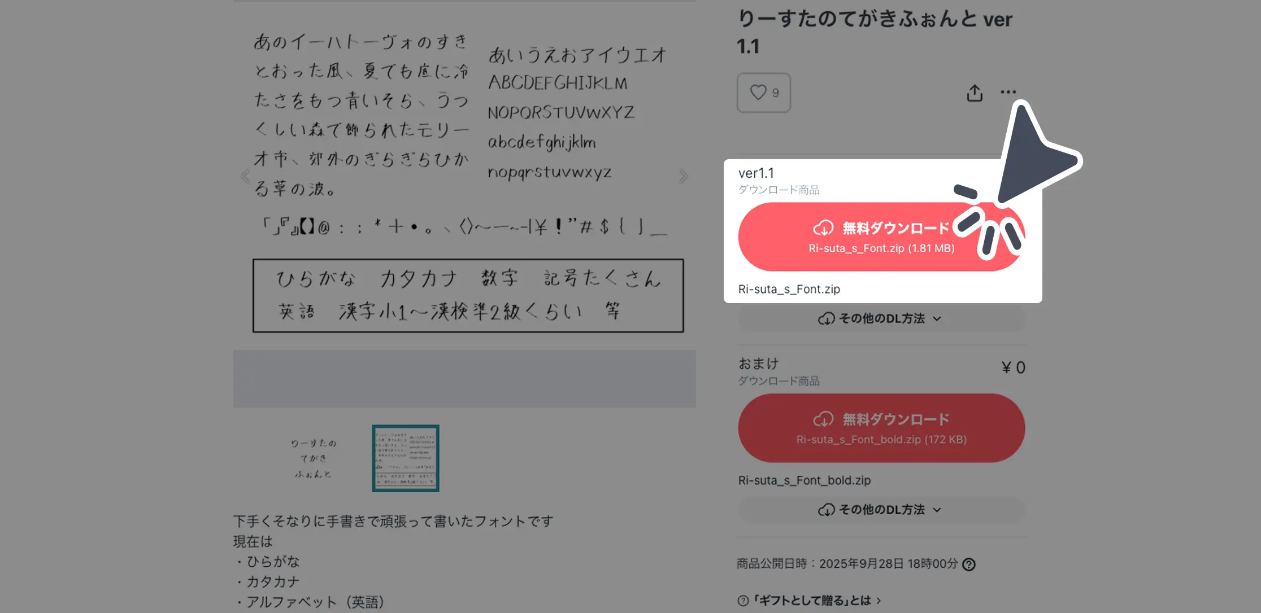The width and height of the screenshot is (1261, 613).
Task: Show the next preview image with right arrow
Action: 684,176
